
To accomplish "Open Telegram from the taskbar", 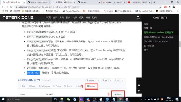I will pos(88,99).
